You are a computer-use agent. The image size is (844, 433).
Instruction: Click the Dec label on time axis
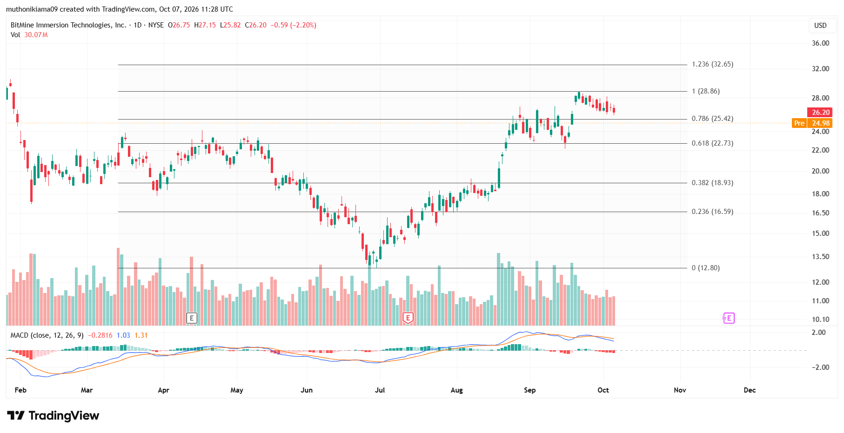click(x=750, y=390)
